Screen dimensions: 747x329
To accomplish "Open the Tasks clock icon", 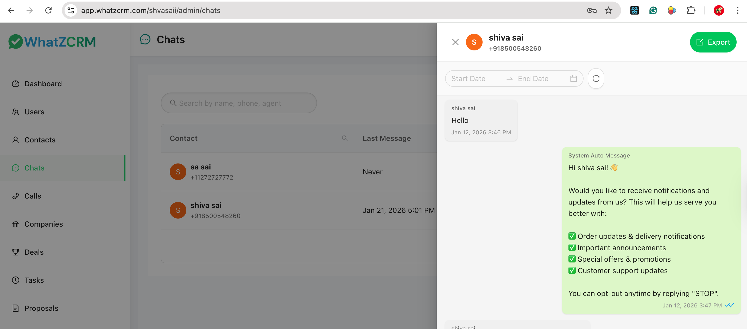I will (16, 280).
